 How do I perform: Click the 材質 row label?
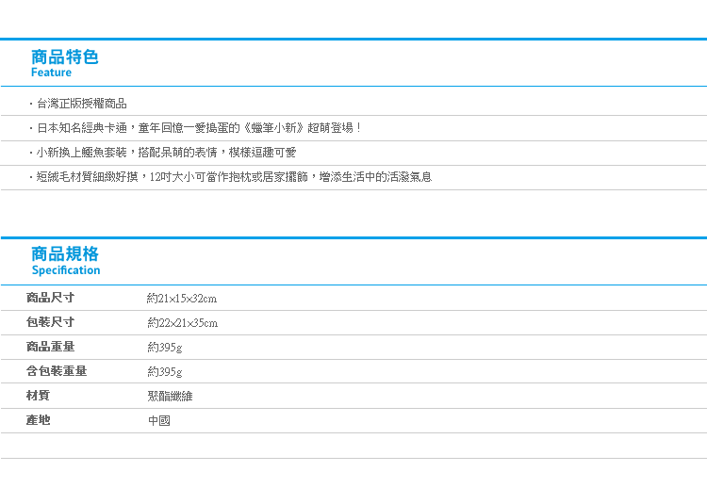[38, 396]
